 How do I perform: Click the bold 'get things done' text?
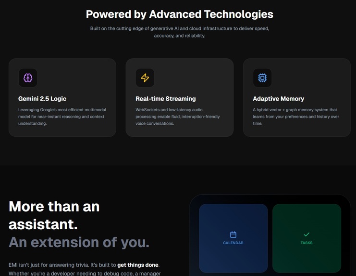pyautogui.click(x=138, y=265)
